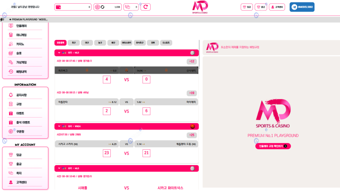
Task: Click the refresh icon in the top bar
Action: [145, 7]
